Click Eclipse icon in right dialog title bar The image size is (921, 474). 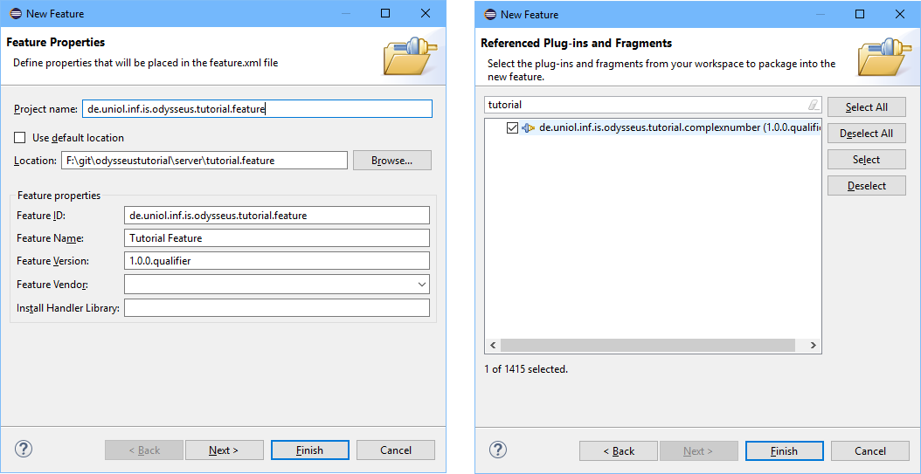489,14
